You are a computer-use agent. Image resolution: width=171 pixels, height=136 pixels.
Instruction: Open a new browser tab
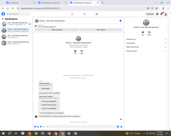pos(103,3)
